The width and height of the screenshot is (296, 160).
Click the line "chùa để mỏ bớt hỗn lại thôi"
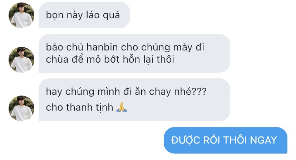[110, 59]
